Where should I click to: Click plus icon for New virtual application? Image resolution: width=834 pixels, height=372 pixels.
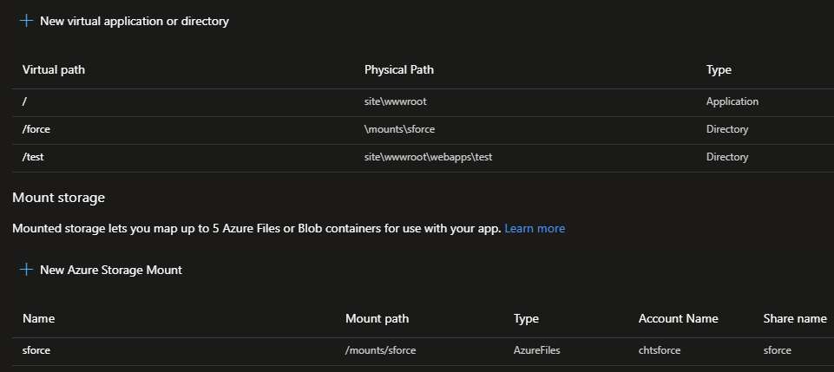pyautogui.click(x=26, y=21)
